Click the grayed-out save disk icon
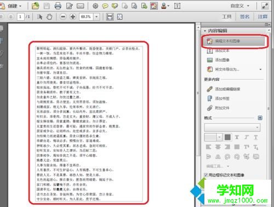The width and height of the screenshot is (274, 207). (x=47, y=6)
